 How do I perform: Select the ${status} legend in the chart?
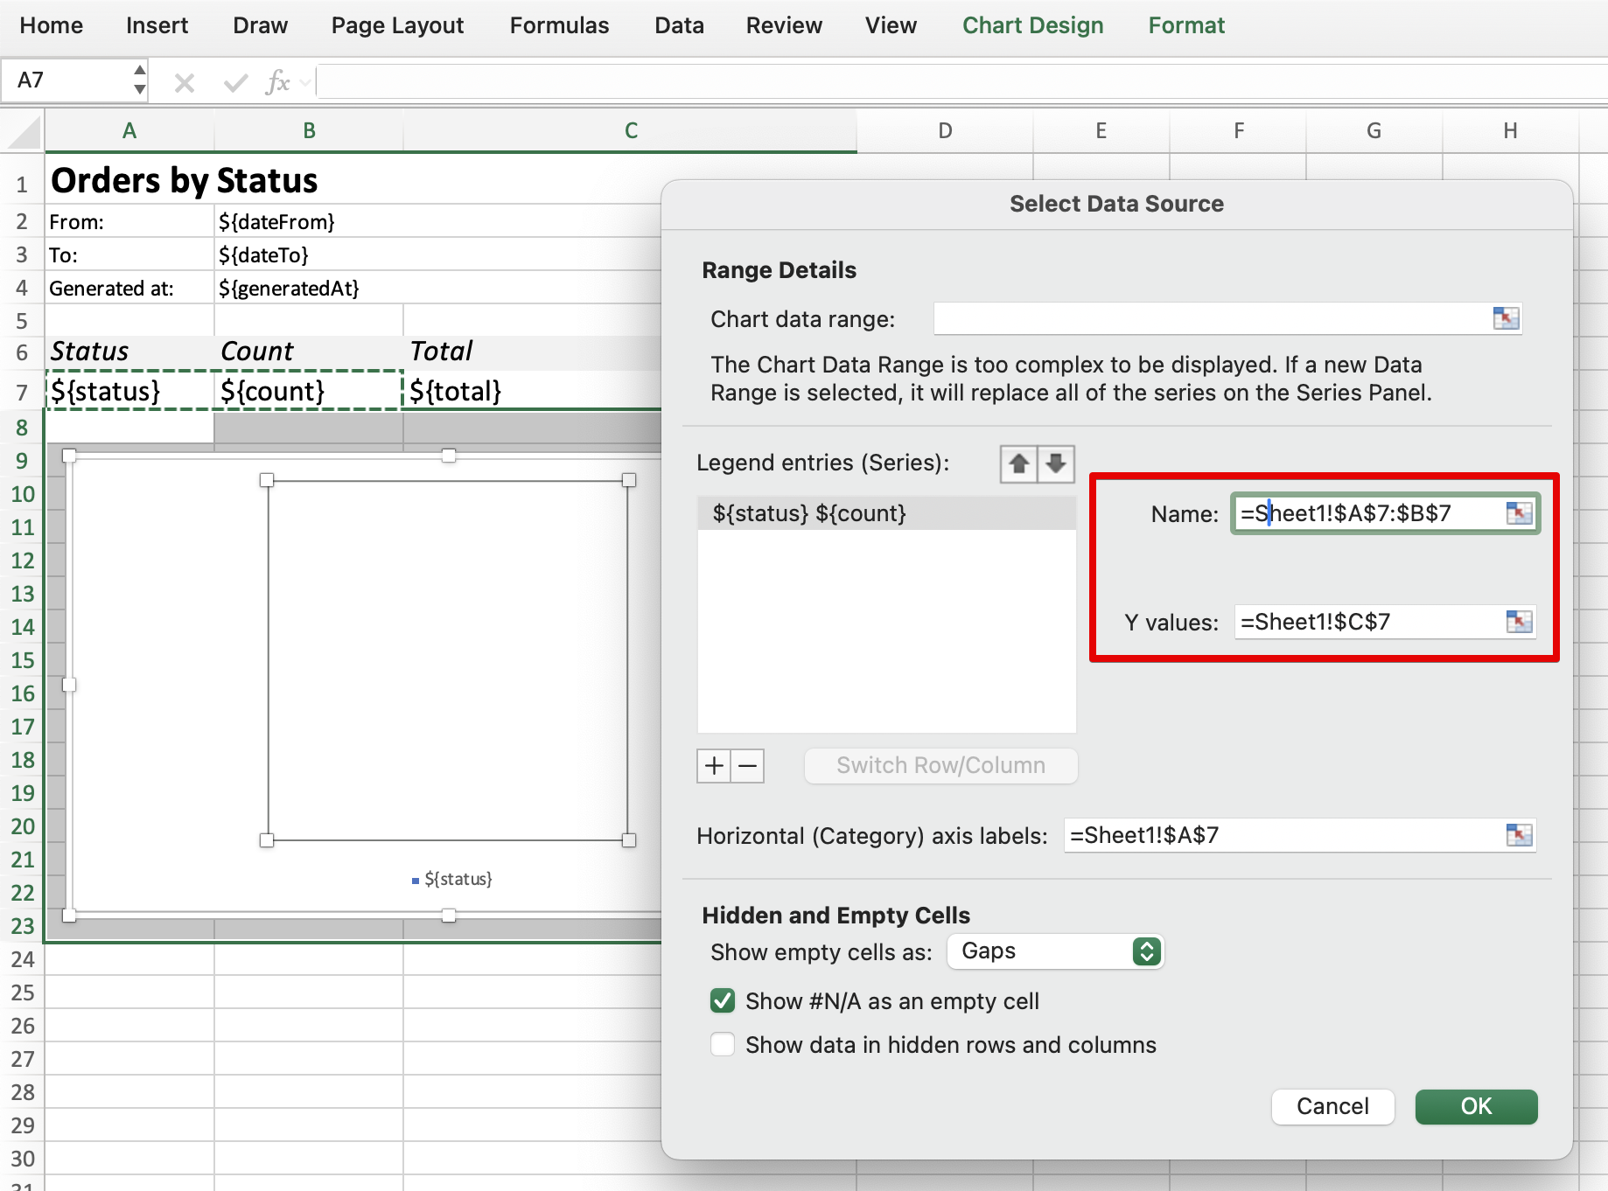click(x=456, y=879)
